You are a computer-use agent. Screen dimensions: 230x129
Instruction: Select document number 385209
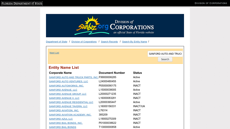point(103,115)
